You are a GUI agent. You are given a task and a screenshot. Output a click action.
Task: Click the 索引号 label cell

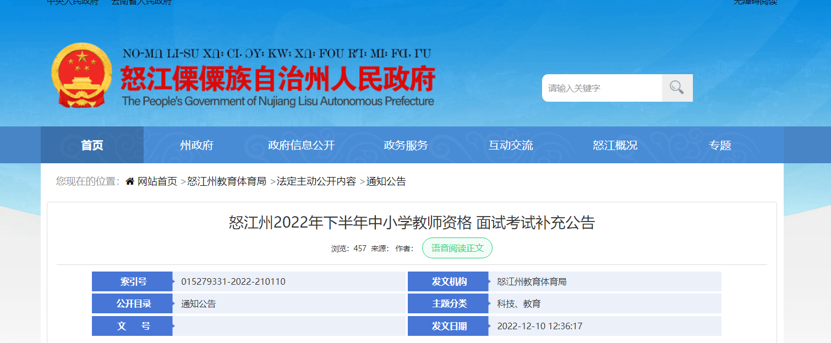point(133,281)
